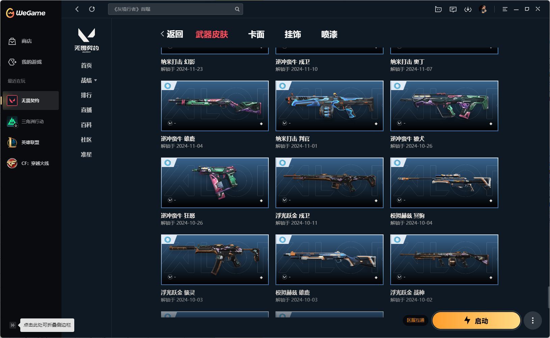Open the messages chat icon
Viewport: 550px width, 338px height.
tap(453, 9)
